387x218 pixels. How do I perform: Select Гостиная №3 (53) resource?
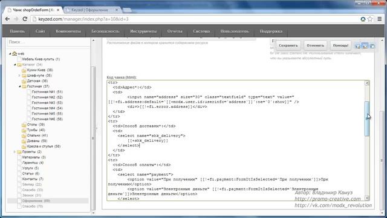pos(47,102)
